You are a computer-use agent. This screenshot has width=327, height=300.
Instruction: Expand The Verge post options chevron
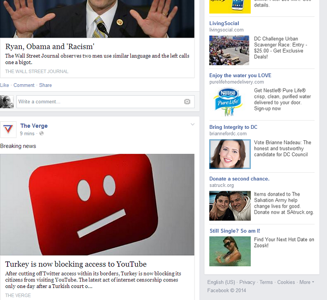pyautogui.click(x=192, y=124)
